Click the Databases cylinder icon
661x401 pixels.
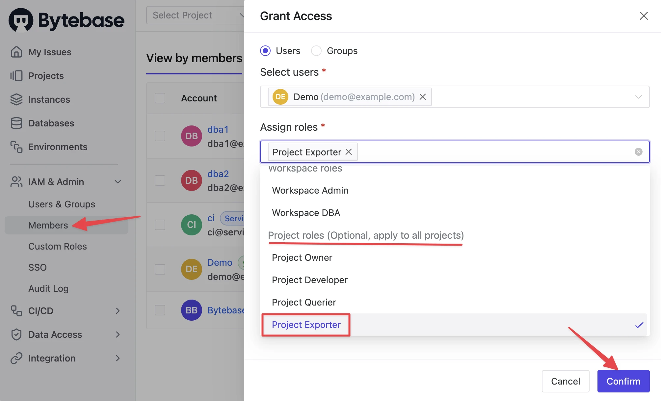[x=16, y=123]
